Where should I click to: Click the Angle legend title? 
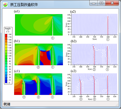8,28
